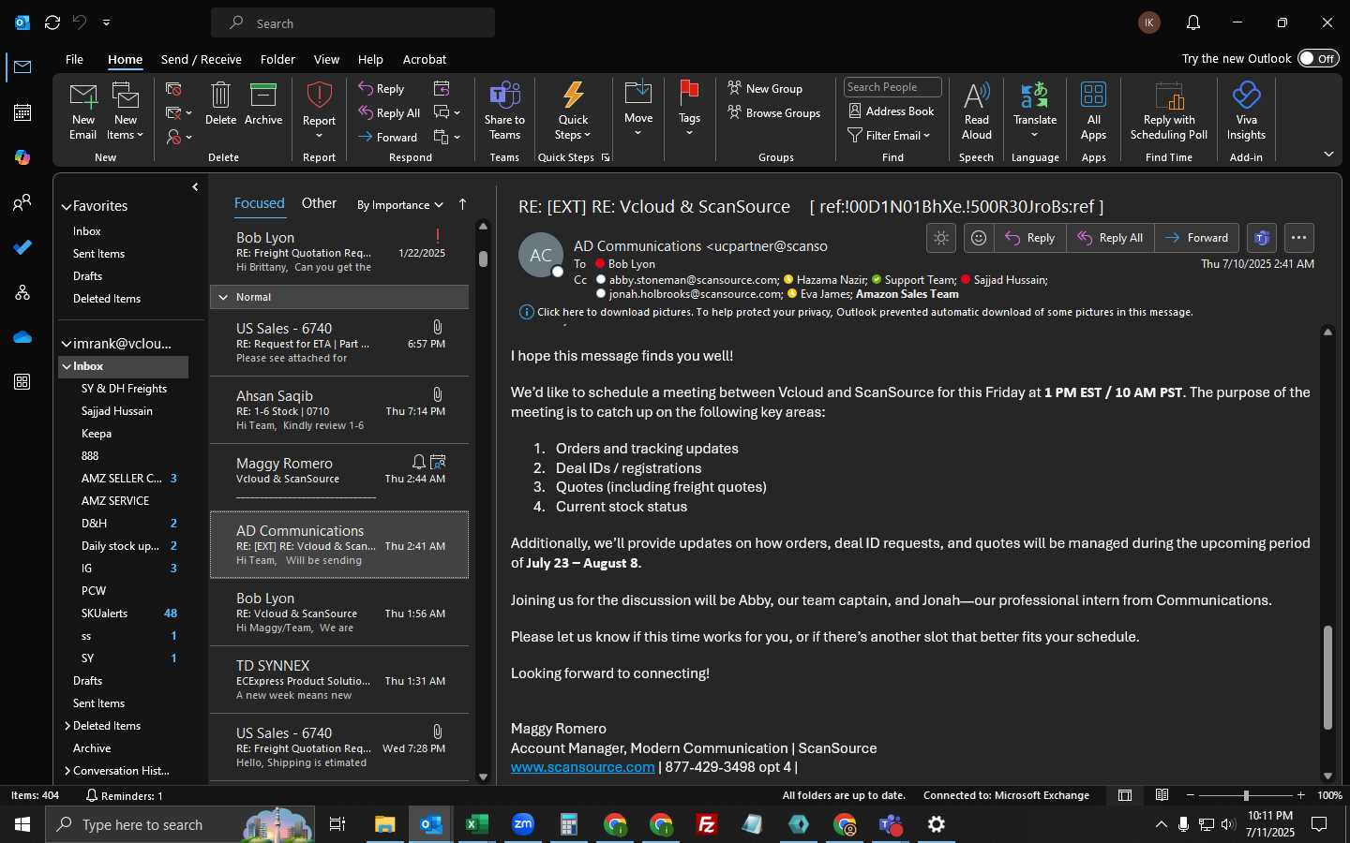Viewport: 1350px width, 843px height.
Task: Collapse the Inbox folder tree
Action: point(67,366)
